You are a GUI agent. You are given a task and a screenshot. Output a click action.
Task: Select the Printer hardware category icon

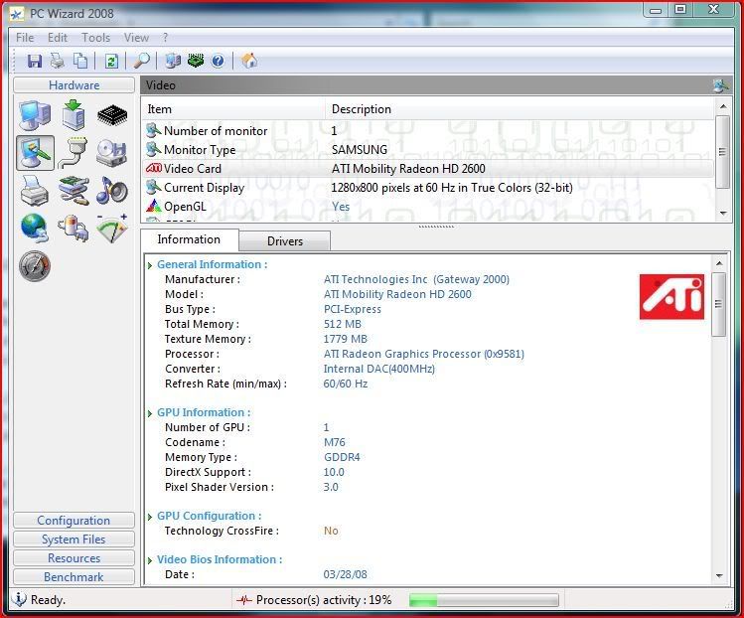pos(35,190)
